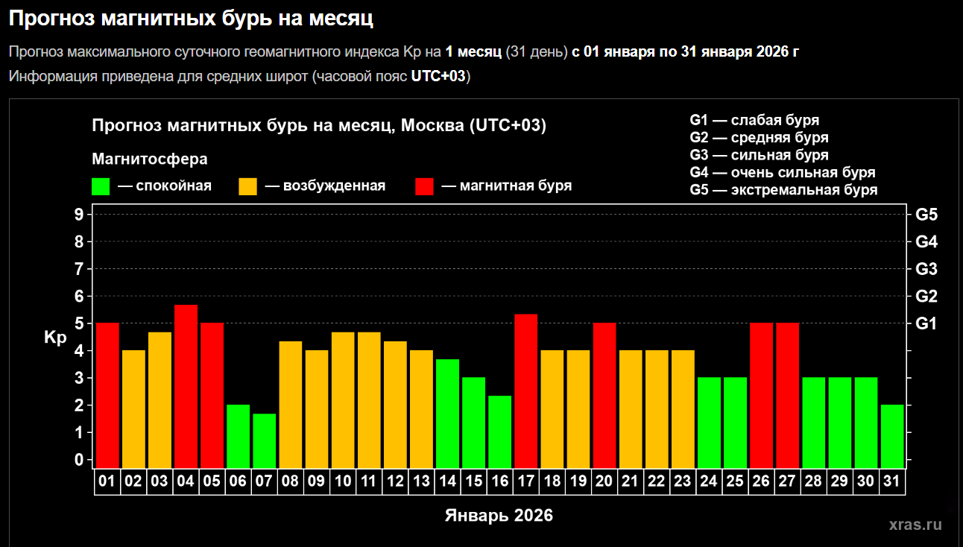Screen dimensions: 963x547
Task: Click the 'Магнитосфера' legend heading
Action: (x=150, y=159)
